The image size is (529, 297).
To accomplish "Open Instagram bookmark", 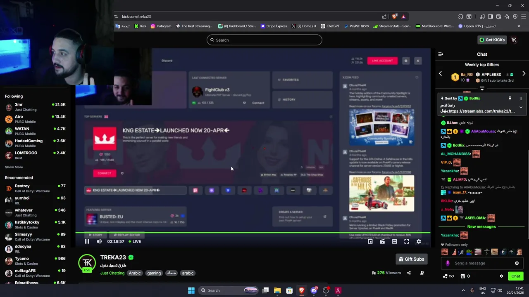I will 161,26.
